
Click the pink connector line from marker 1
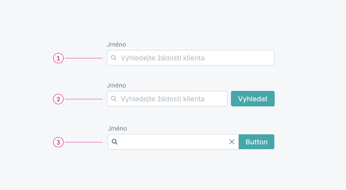(83, 58)
